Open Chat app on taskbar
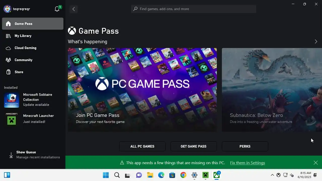 coord(139,175)
